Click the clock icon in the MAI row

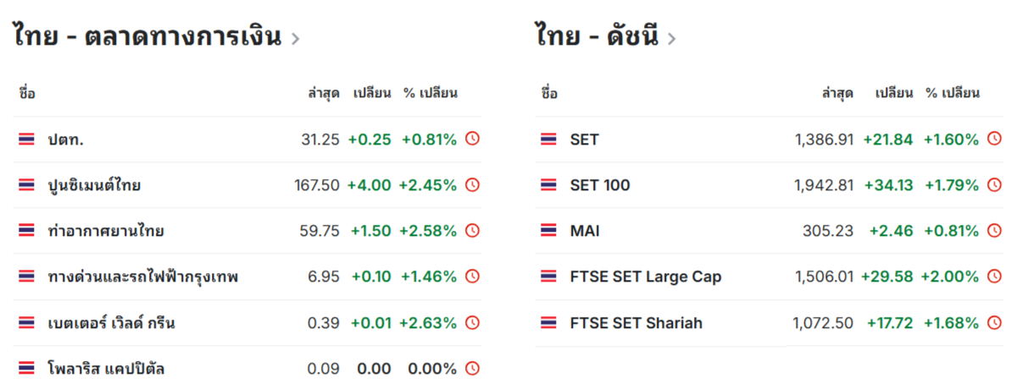pyautogui.click(x=995, y=230)
